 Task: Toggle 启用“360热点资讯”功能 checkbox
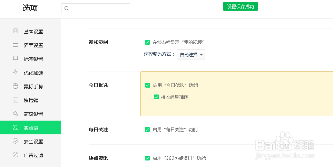pos(147,158)
